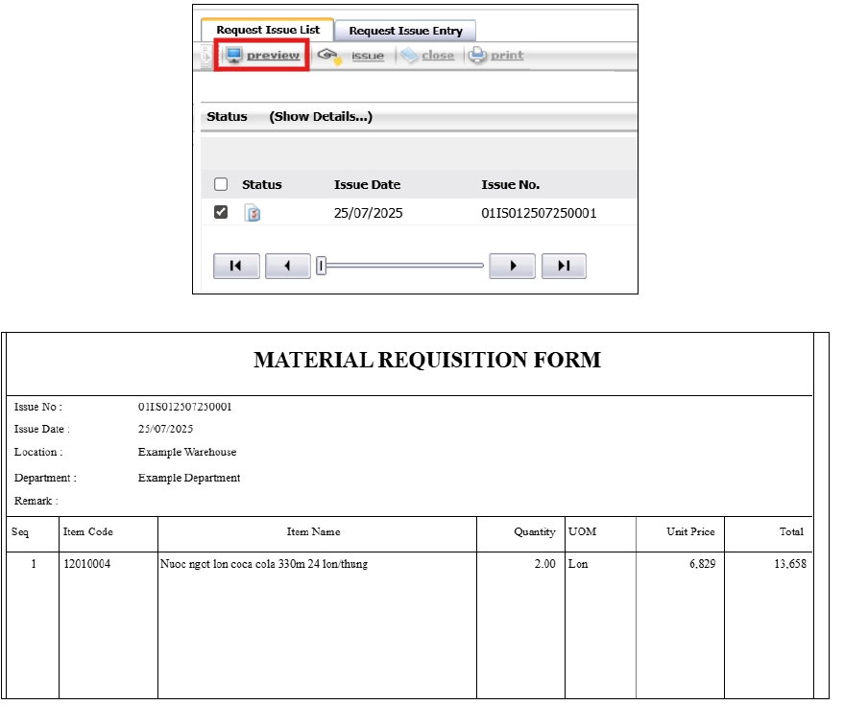Image resolution: width=844 pixels, height=705 pixels.
Task: Select the Request Issue List tab
Action: tap(268, 30)
